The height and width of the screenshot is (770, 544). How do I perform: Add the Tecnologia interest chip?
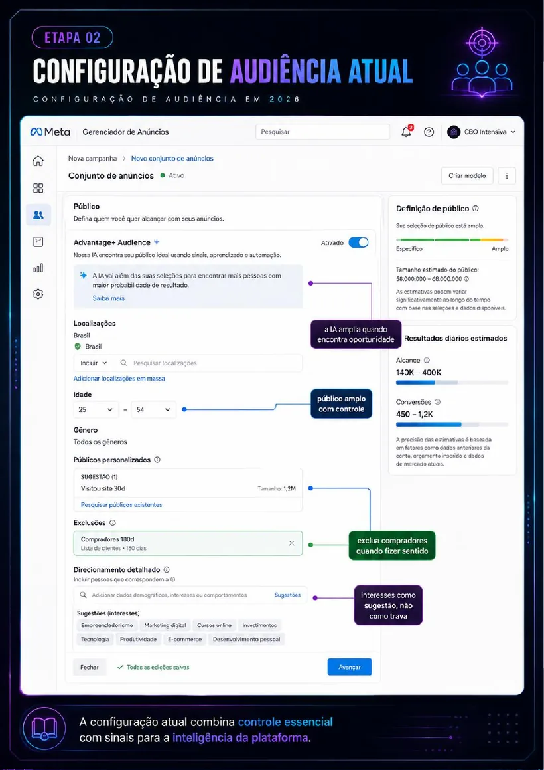pos(95,639)
